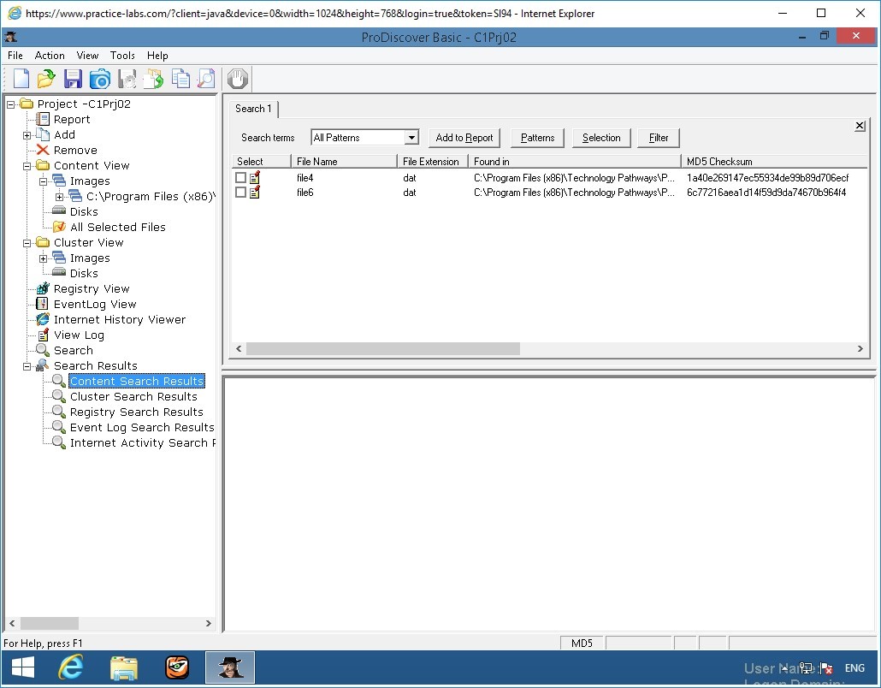Image resolution: width=881 pixels, height=688 pixels.
Task: Tick the checkbox for file6
Action: click(240, 193)
